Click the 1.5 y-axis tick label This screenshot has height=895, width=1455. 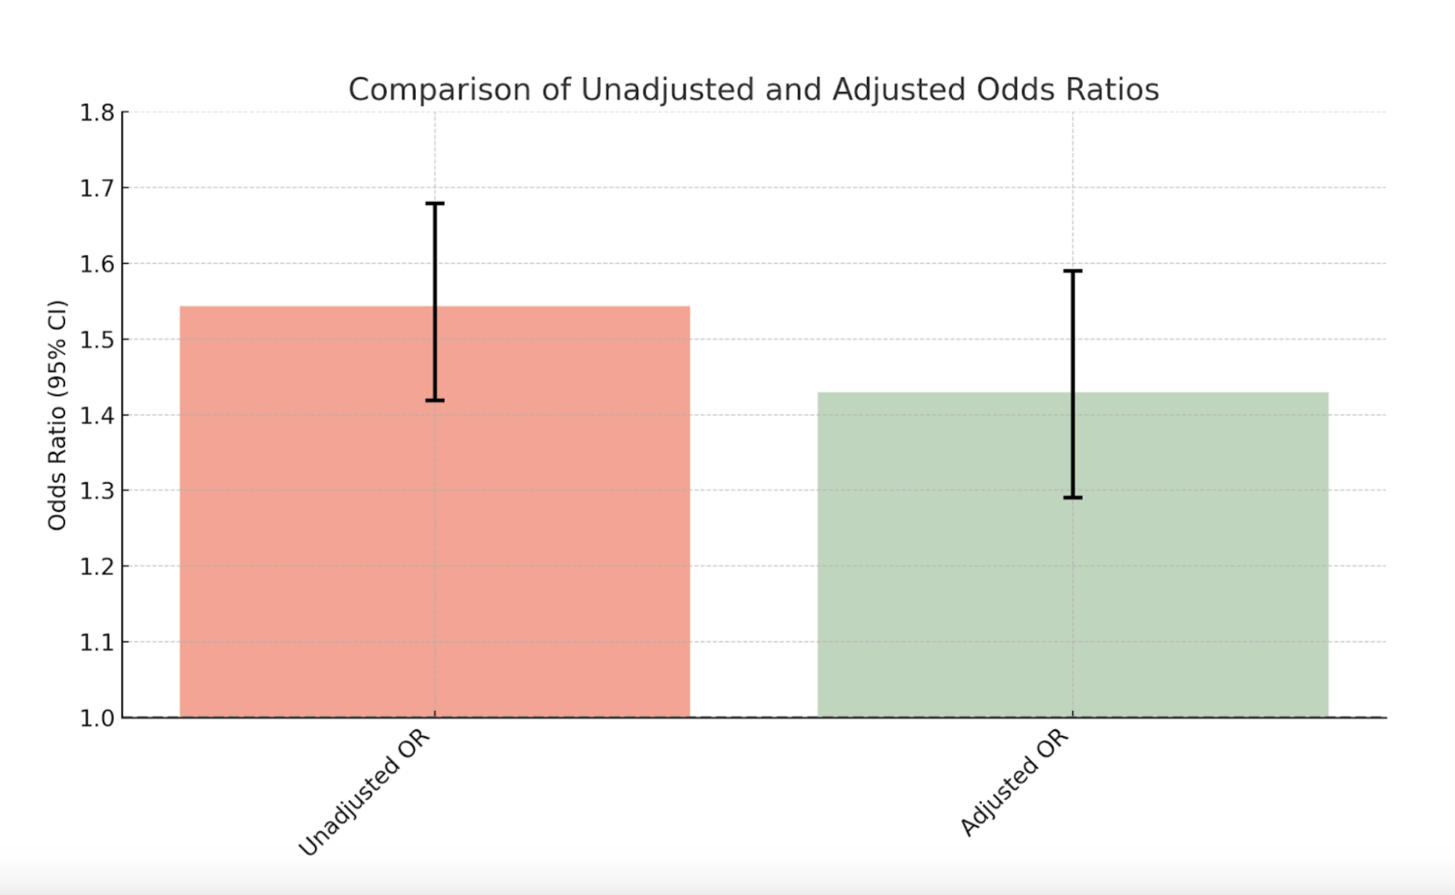coord(97,339)
